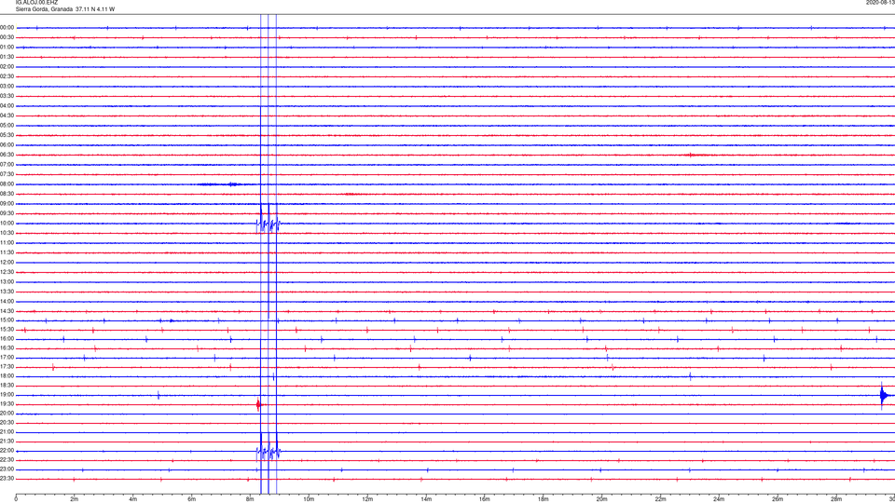895x503 pixels.
Task: Select the 14:00 trace time label
Action: point(7,301)
